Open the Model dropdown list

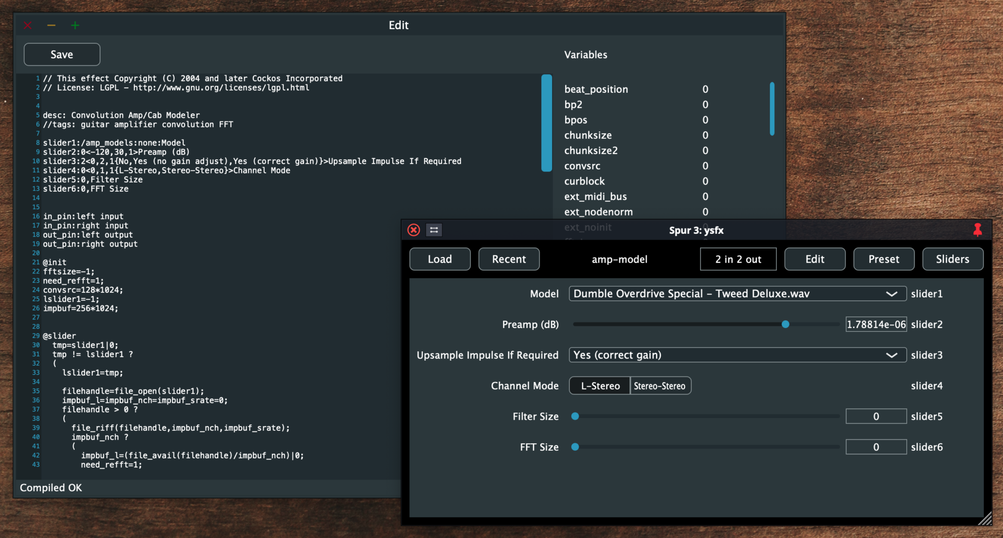pyautogui.click(x=737, y=294)
